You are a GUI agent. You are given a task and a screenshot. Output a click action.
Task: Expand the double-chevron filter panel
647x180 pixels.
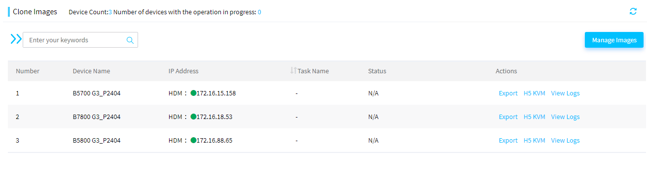[16, 39]
